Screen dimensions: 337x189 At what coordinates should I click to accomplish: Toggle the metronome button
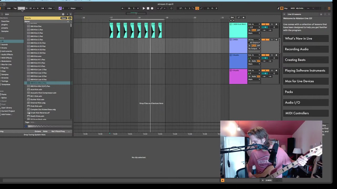point(42,8)
